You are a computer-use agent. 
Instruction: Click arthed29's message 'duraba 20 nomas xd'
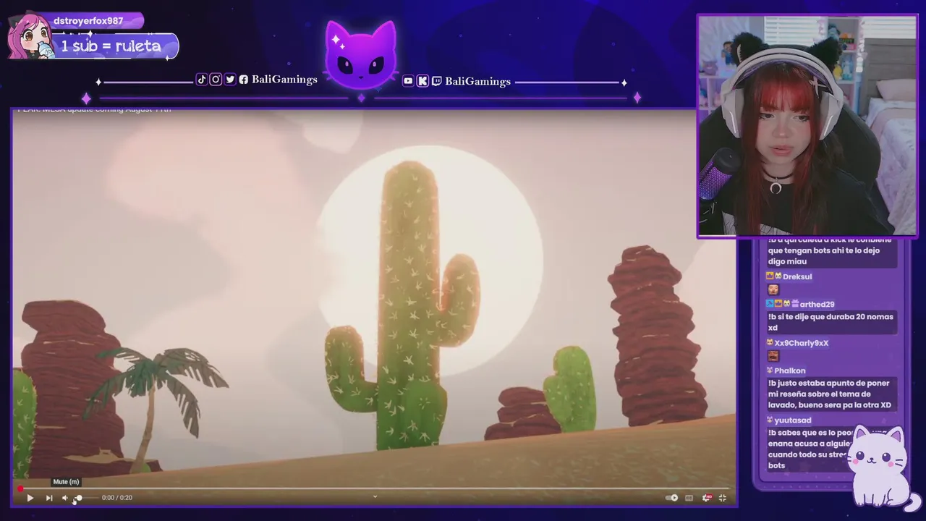click(831, 322)
